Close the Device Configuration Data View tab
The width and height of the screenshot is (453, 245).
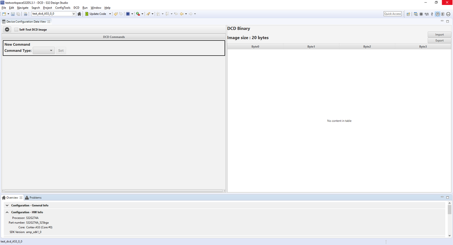[x=49, y=22]
